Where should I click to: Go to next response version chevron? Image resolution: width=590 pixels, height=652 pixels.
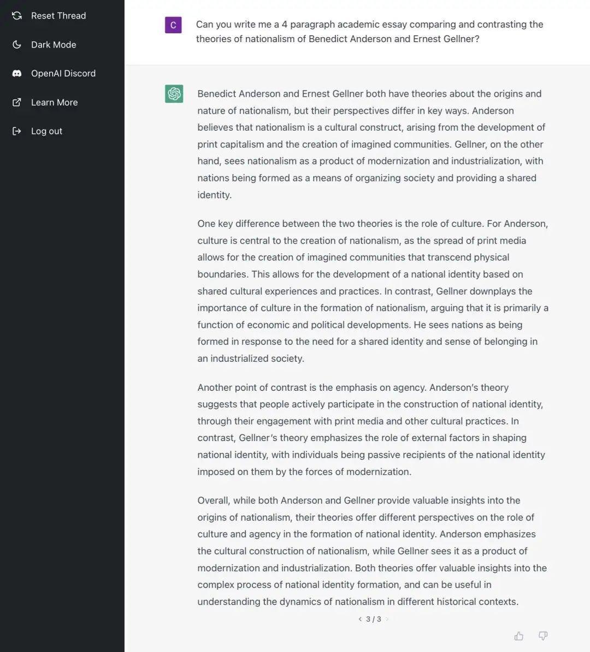[387, 619]
